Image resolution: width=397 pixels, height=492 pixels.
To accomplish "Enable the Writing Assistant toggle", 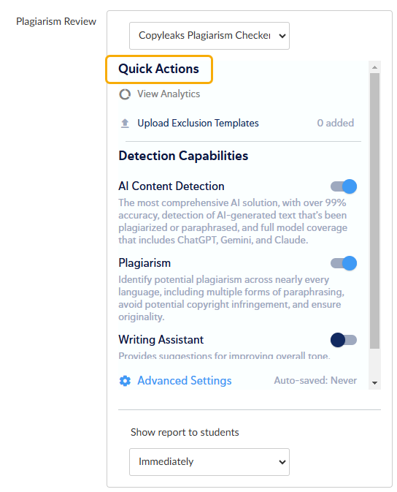I will [344, 340].
